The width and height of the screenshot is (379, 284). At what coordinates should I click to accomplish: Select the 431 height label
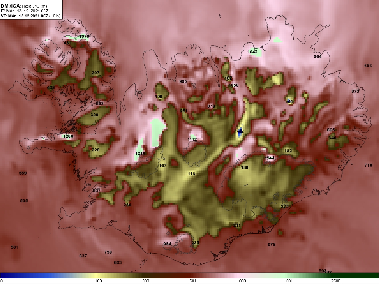[x=67, y=43]
